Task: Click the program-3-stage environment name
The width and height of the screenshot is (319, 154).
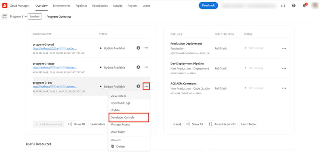Action: 43,64
